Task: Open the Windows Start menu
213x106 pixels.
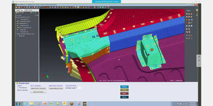Action: click(x=18, y=103)
